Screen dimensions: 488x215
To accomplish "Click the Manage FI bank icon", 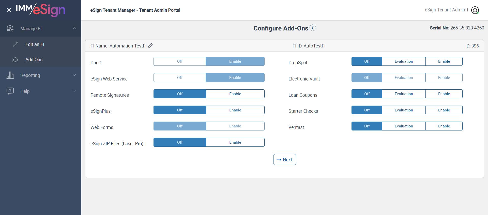I will [10, 28].
